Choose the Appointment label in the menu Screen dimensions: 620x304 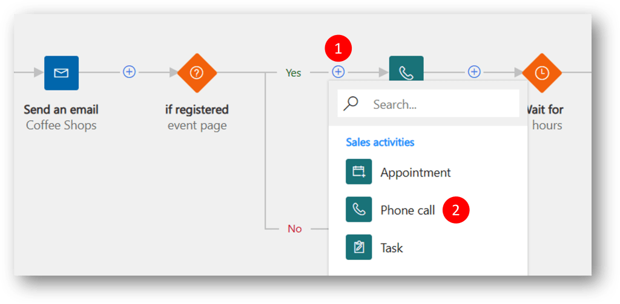415,173
